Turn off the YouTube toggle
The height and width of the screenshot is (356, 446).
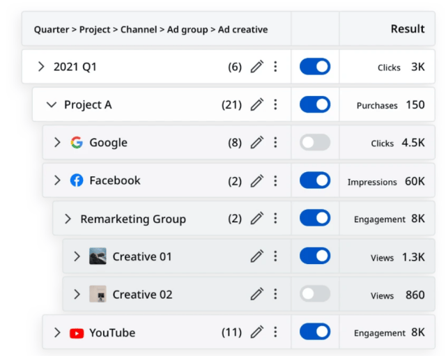point(315,332)
